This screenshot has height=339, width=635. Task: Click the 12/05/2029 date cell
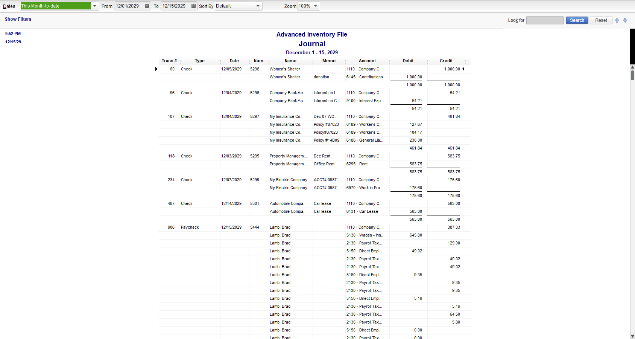tap(231, 69)
